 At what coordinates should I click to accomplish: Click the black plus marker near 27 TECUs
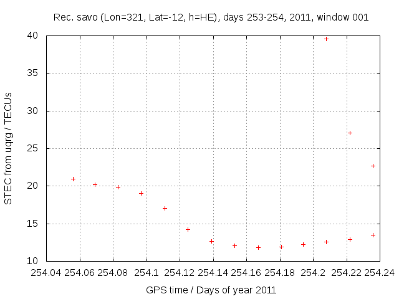coord(350,133)
